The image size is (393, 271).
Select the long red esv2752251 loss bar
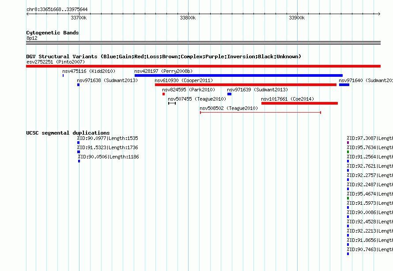tap(203, 66)
